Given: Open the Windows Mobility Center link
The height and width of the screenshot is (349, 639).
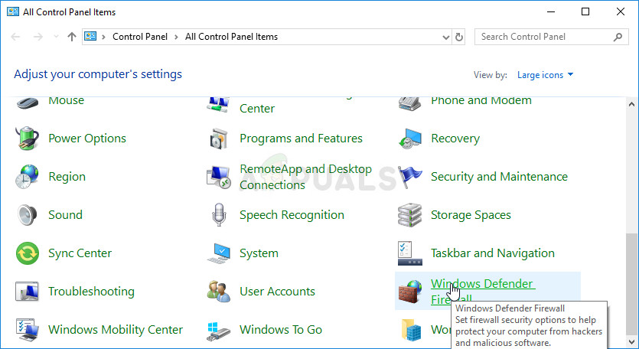Looking at the screenshot, I should tap(116, 330).
